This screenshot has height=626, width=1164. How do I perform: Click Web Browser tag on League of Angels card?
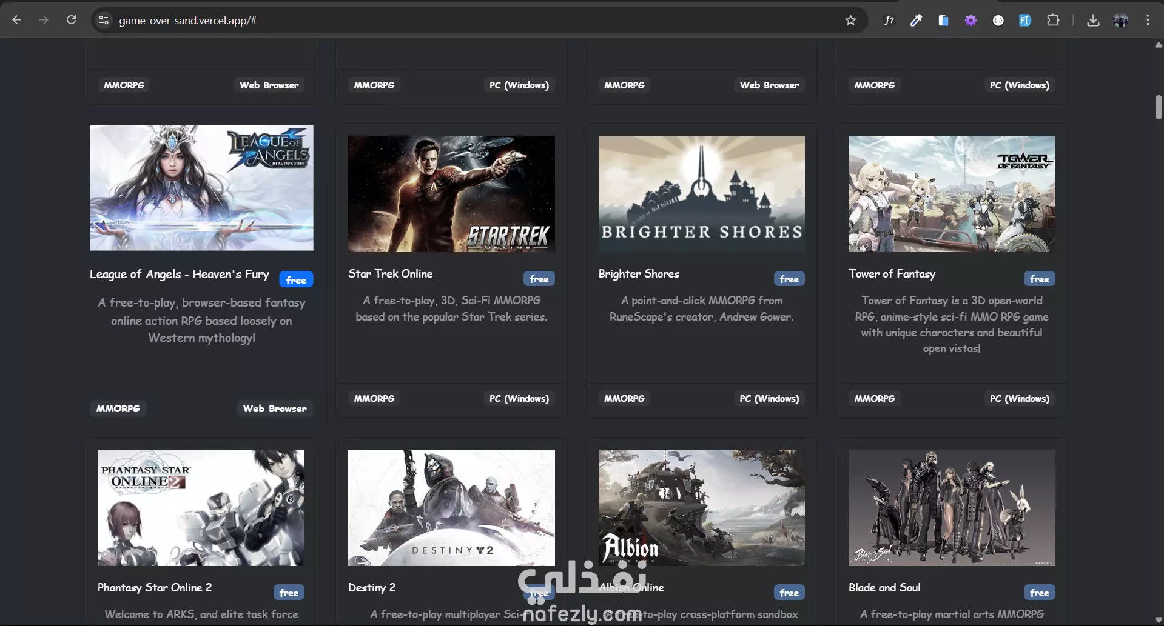[275, 408]
